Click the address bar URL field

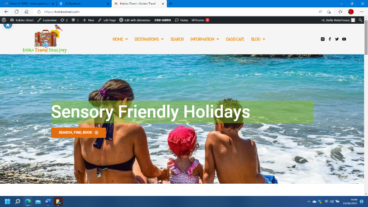tap(178, 12)
